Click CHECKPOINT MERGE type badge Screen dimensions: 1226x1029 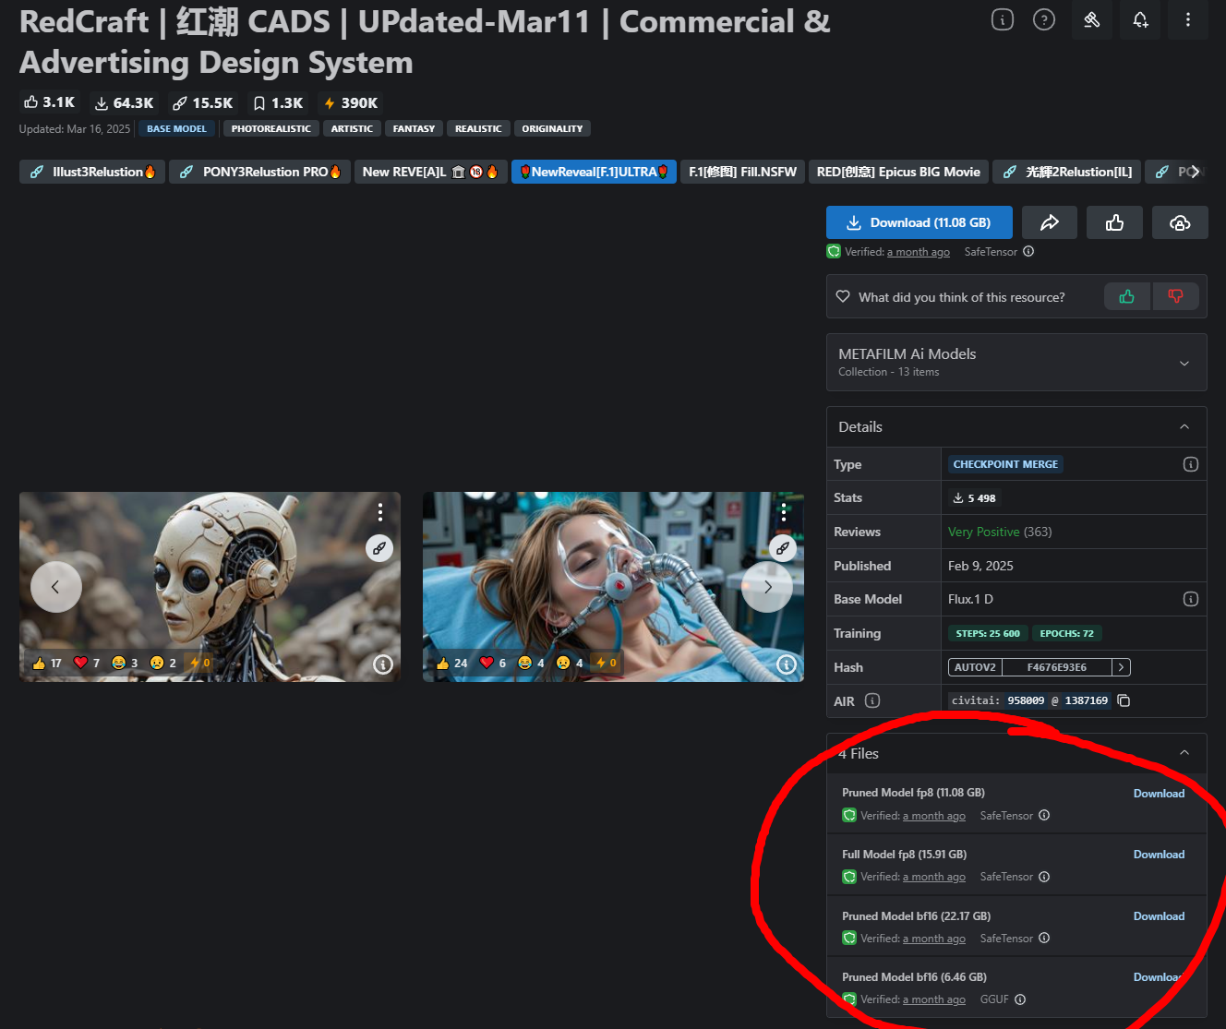click(x=1005, y=464)
